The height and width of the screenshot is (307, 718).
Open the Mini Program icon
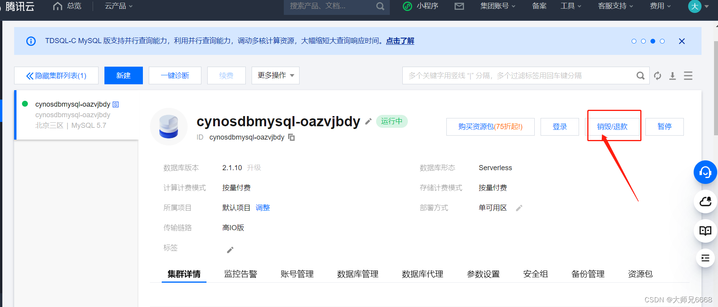coord(407,6)
